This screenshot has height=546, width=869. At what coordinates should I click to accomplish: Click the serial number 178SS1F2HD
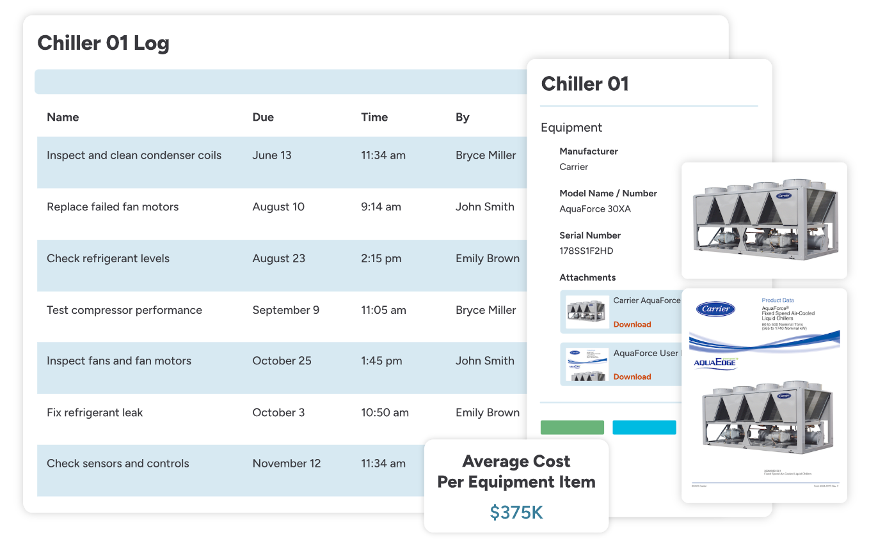click(x=586, y=251)
